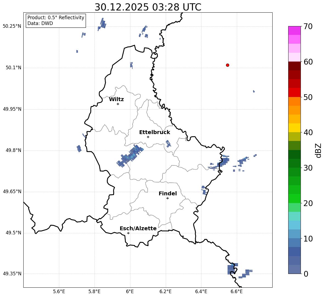Image resolution: width=325 pixels, height=297 pixels.
Task: Click the small radar echo east of Ettelbruck
Action: [168, 143]
